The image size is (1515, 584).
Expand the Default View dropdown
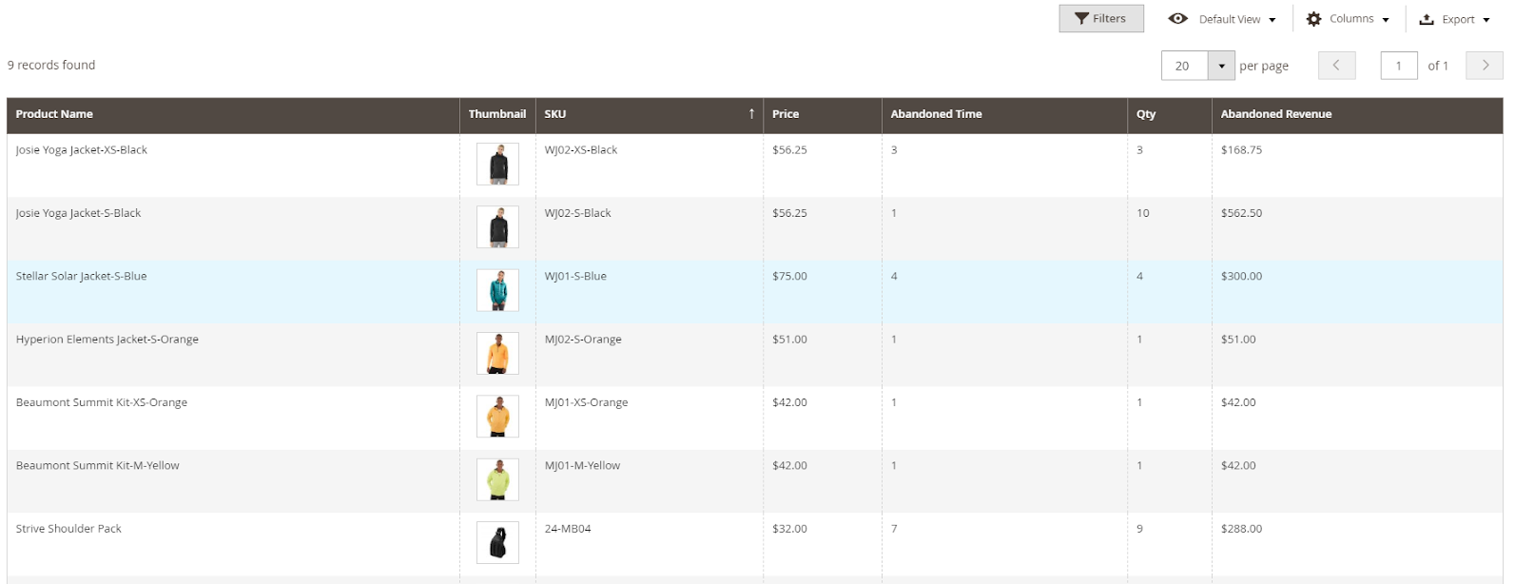pyautogui.click(x=1272, y=20)
